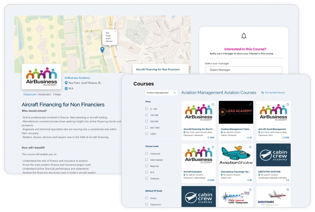Click the Classroom link under the logo
The height and width of the screenshot is (212, 315).
point(30,94)
